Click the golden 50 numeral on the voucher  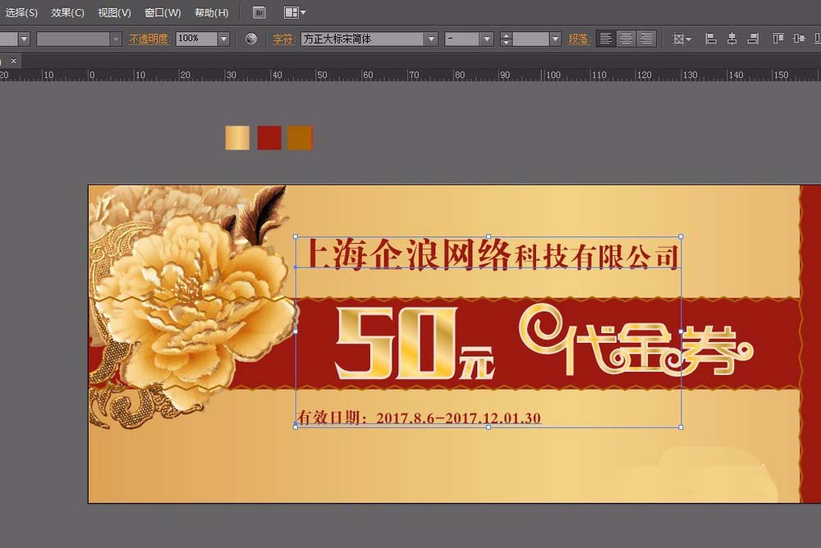coord(397,343)
